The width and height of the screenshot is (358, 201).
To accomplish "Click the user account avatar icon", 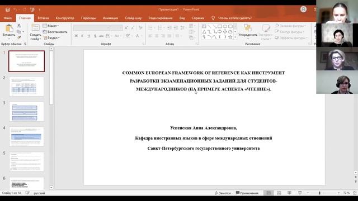I will (x=303, y=9).
